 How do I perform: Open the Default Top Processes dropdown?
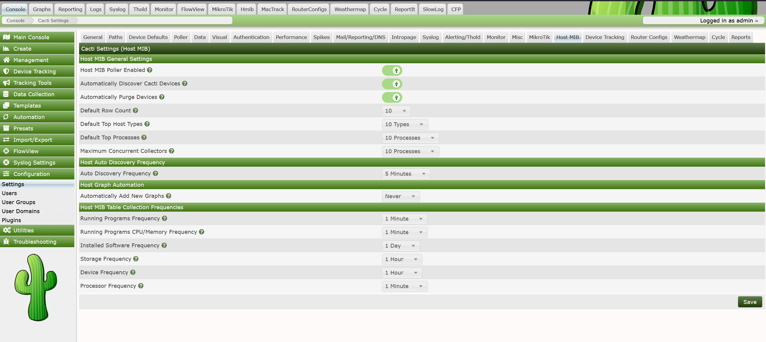coord(410,138)
